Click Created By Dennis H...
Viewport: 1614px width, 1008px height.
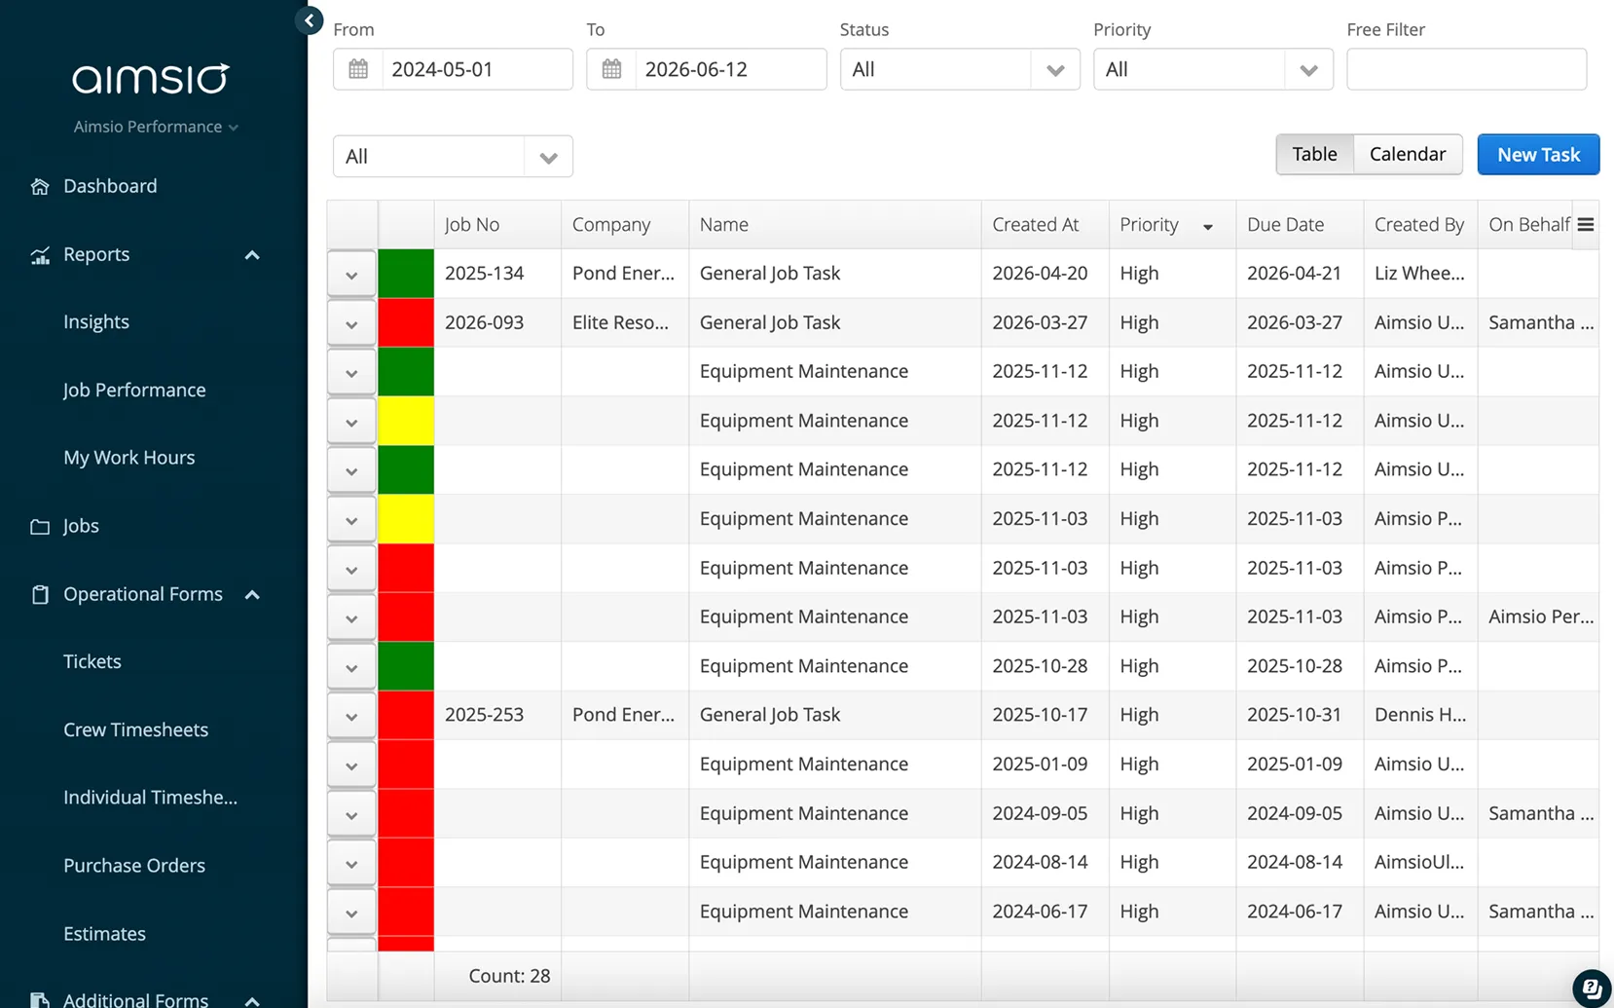tap(1420, 715)
